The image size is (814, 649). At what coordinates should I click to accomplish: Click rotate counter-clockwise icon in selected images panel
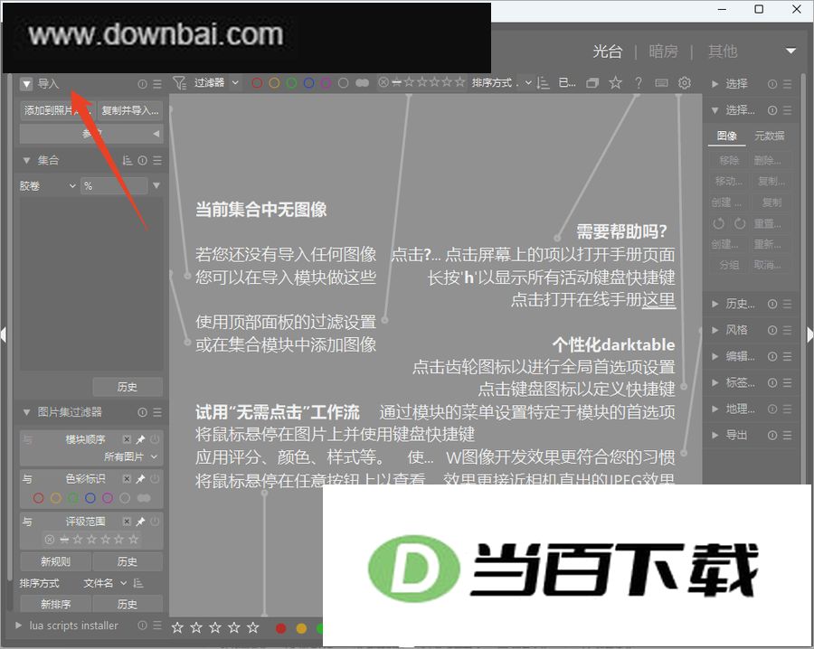(x=718, y=223)
